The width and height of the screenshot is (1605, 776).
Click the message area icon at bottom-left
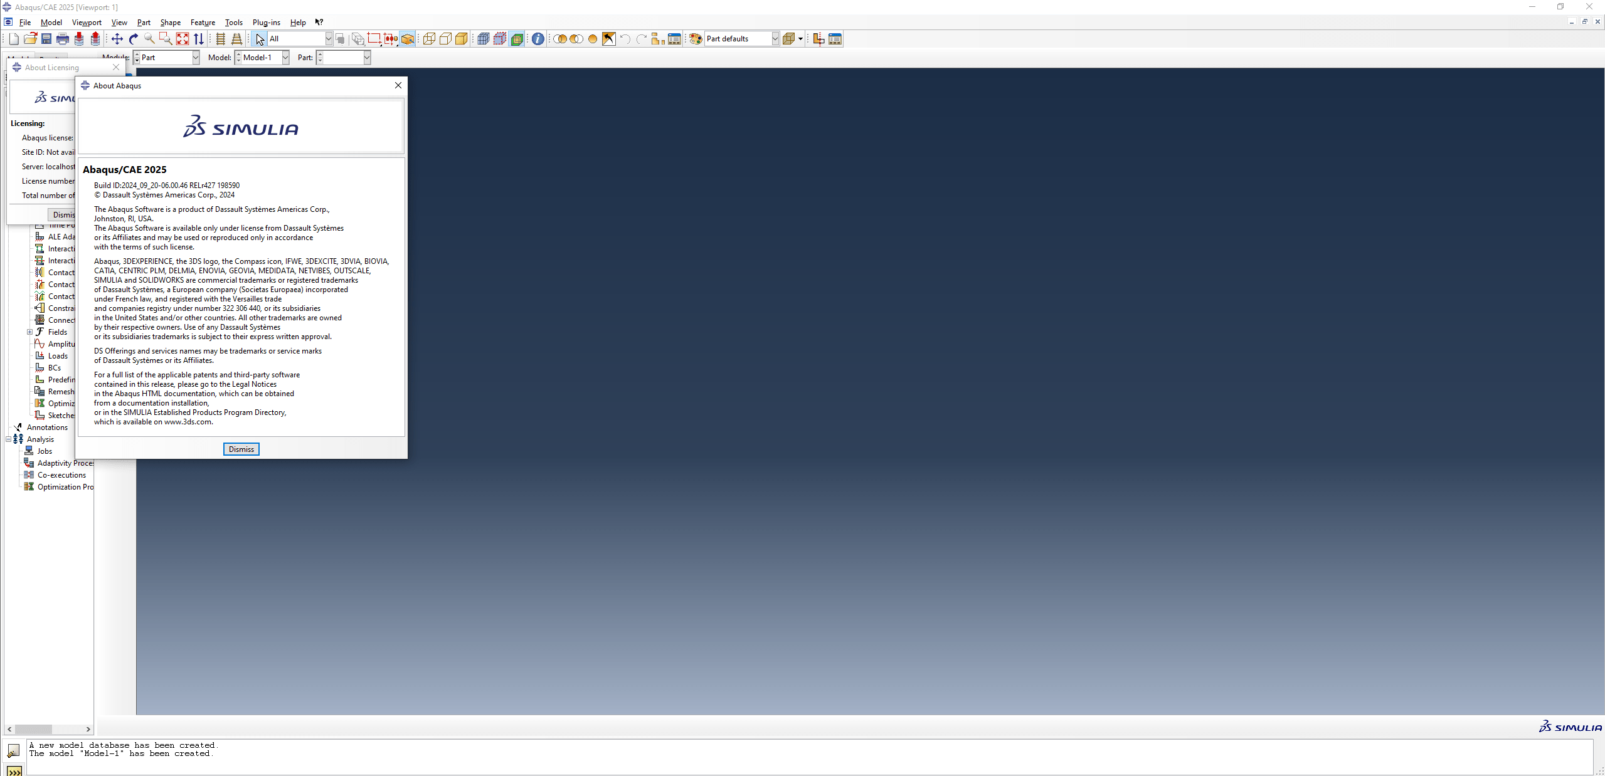click(x=13, y=750)
